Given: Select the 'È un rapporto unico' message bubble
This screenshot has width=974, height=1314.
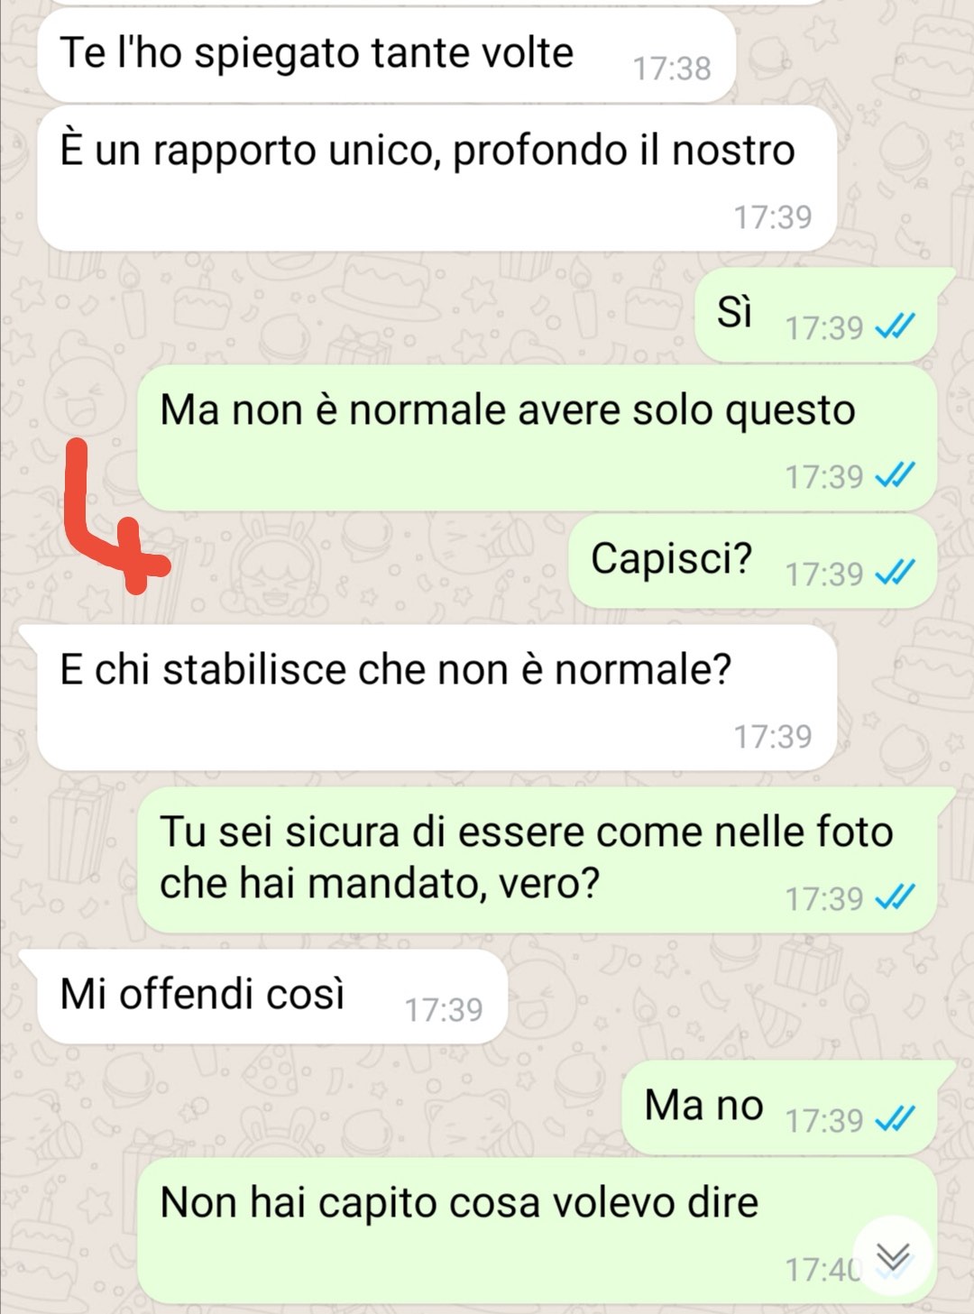Looking at the screenshot, I should 437,179.
